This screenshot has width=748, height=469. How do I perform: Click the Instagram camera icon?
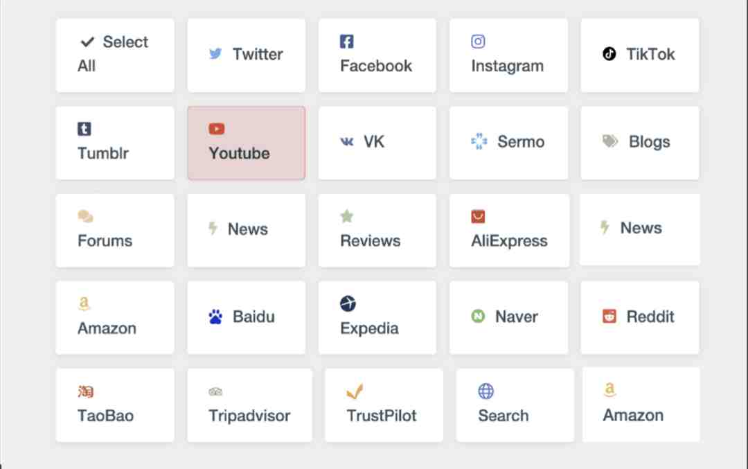tap(478, 42)
